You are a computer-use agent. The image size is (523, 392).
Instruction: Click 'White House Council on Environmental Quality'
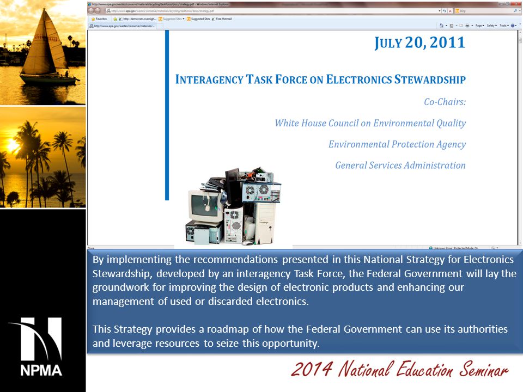[370, 123]
